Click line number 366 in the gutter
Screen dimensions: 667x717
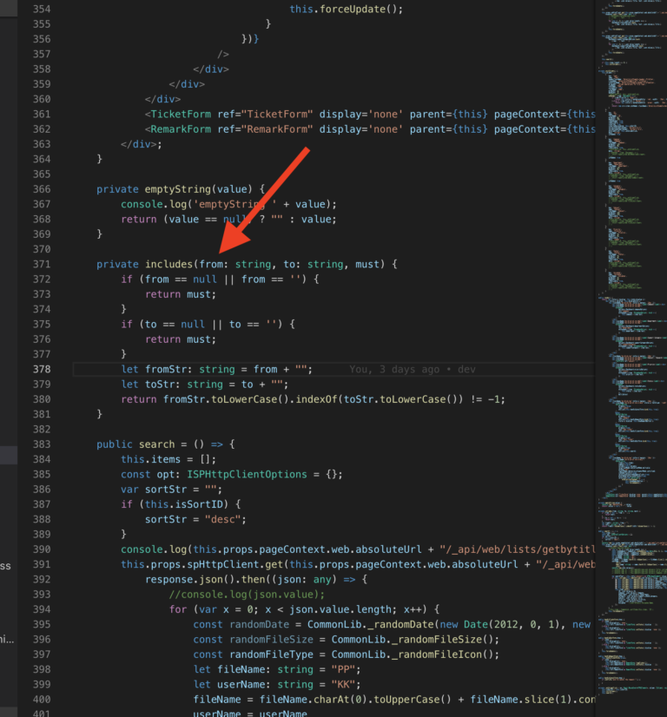42,189
